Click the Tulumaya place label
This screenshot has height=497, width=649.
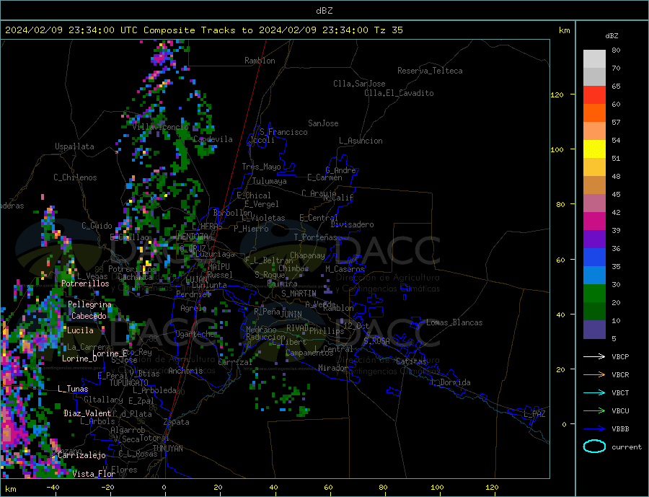(270, 181)
